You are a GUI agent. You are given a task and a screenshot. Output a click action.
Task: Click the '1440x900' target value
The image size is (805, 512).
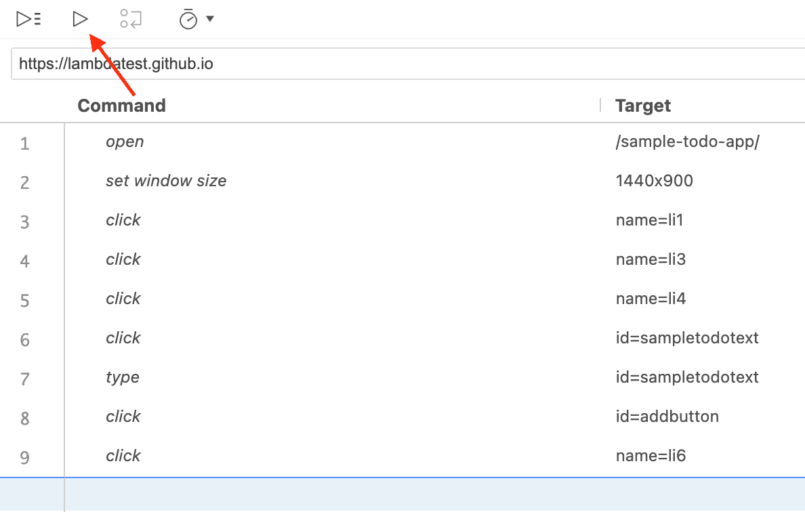[654, 181]
